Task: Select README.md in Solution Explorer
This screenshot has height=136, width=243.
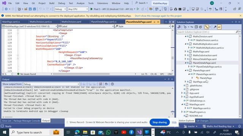Action: pyautogui.click(x=196, y=116)
